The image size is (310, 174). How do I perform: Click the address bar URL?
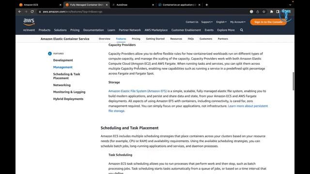(73, 12)
